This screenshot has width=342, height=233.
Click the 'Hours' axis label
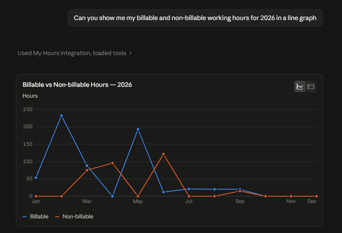click(x=30, y=96)
